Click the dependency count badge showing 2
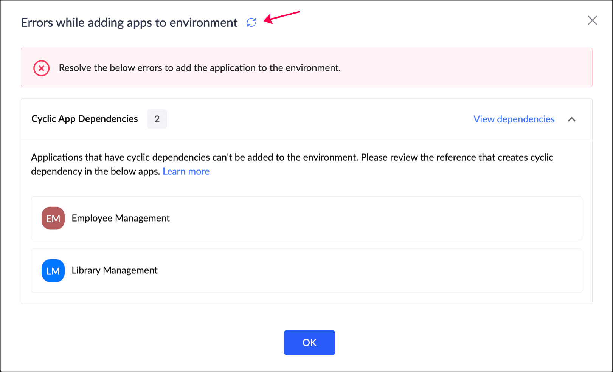Screen dimensions: 613x372 [x=157, y=119]
